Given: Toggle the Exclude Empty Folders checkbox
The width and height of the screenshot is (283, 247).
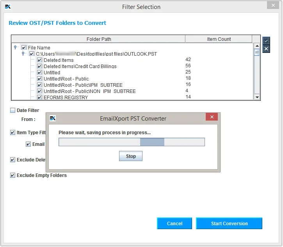Looking at the screenshot, I should click(12, 175).
